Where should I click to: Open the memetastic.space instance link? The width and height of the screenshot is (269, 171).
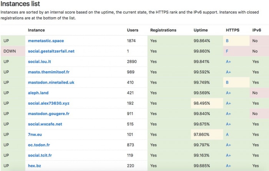[x=46, y=41]
